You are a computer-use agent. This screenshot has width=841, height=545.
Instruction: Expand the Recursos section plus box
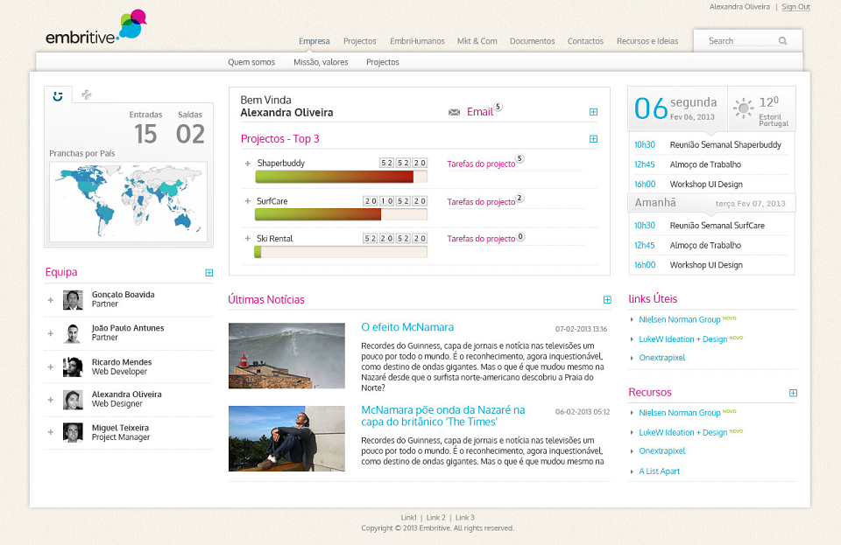pyautogui.click(x=794, y=393)
